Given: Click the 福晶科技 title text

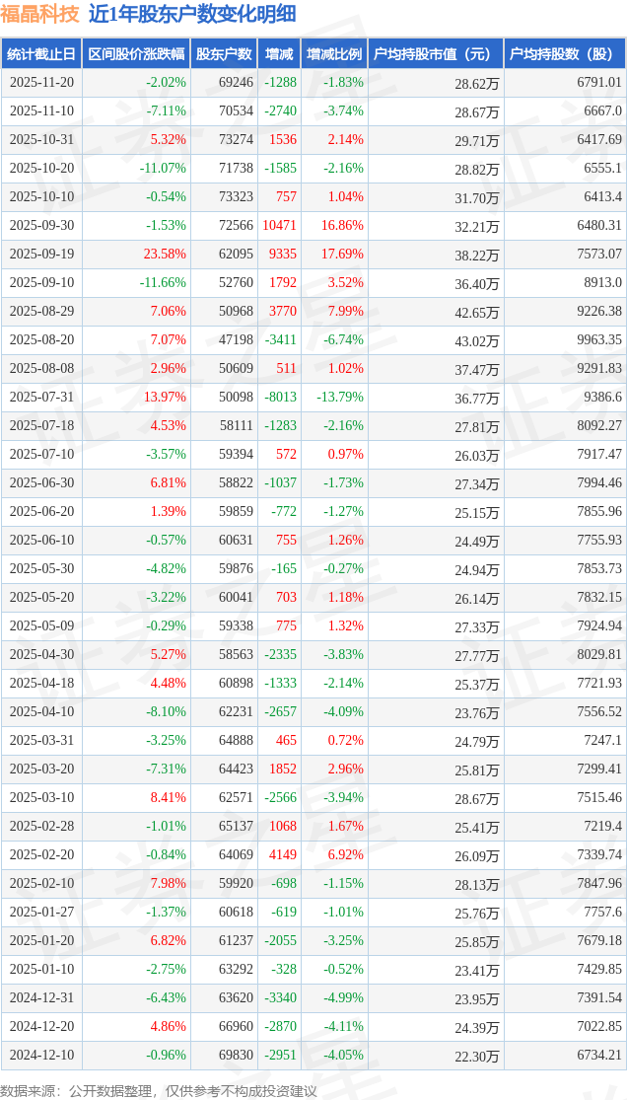Looking at the screenshot, I should 40,15.
